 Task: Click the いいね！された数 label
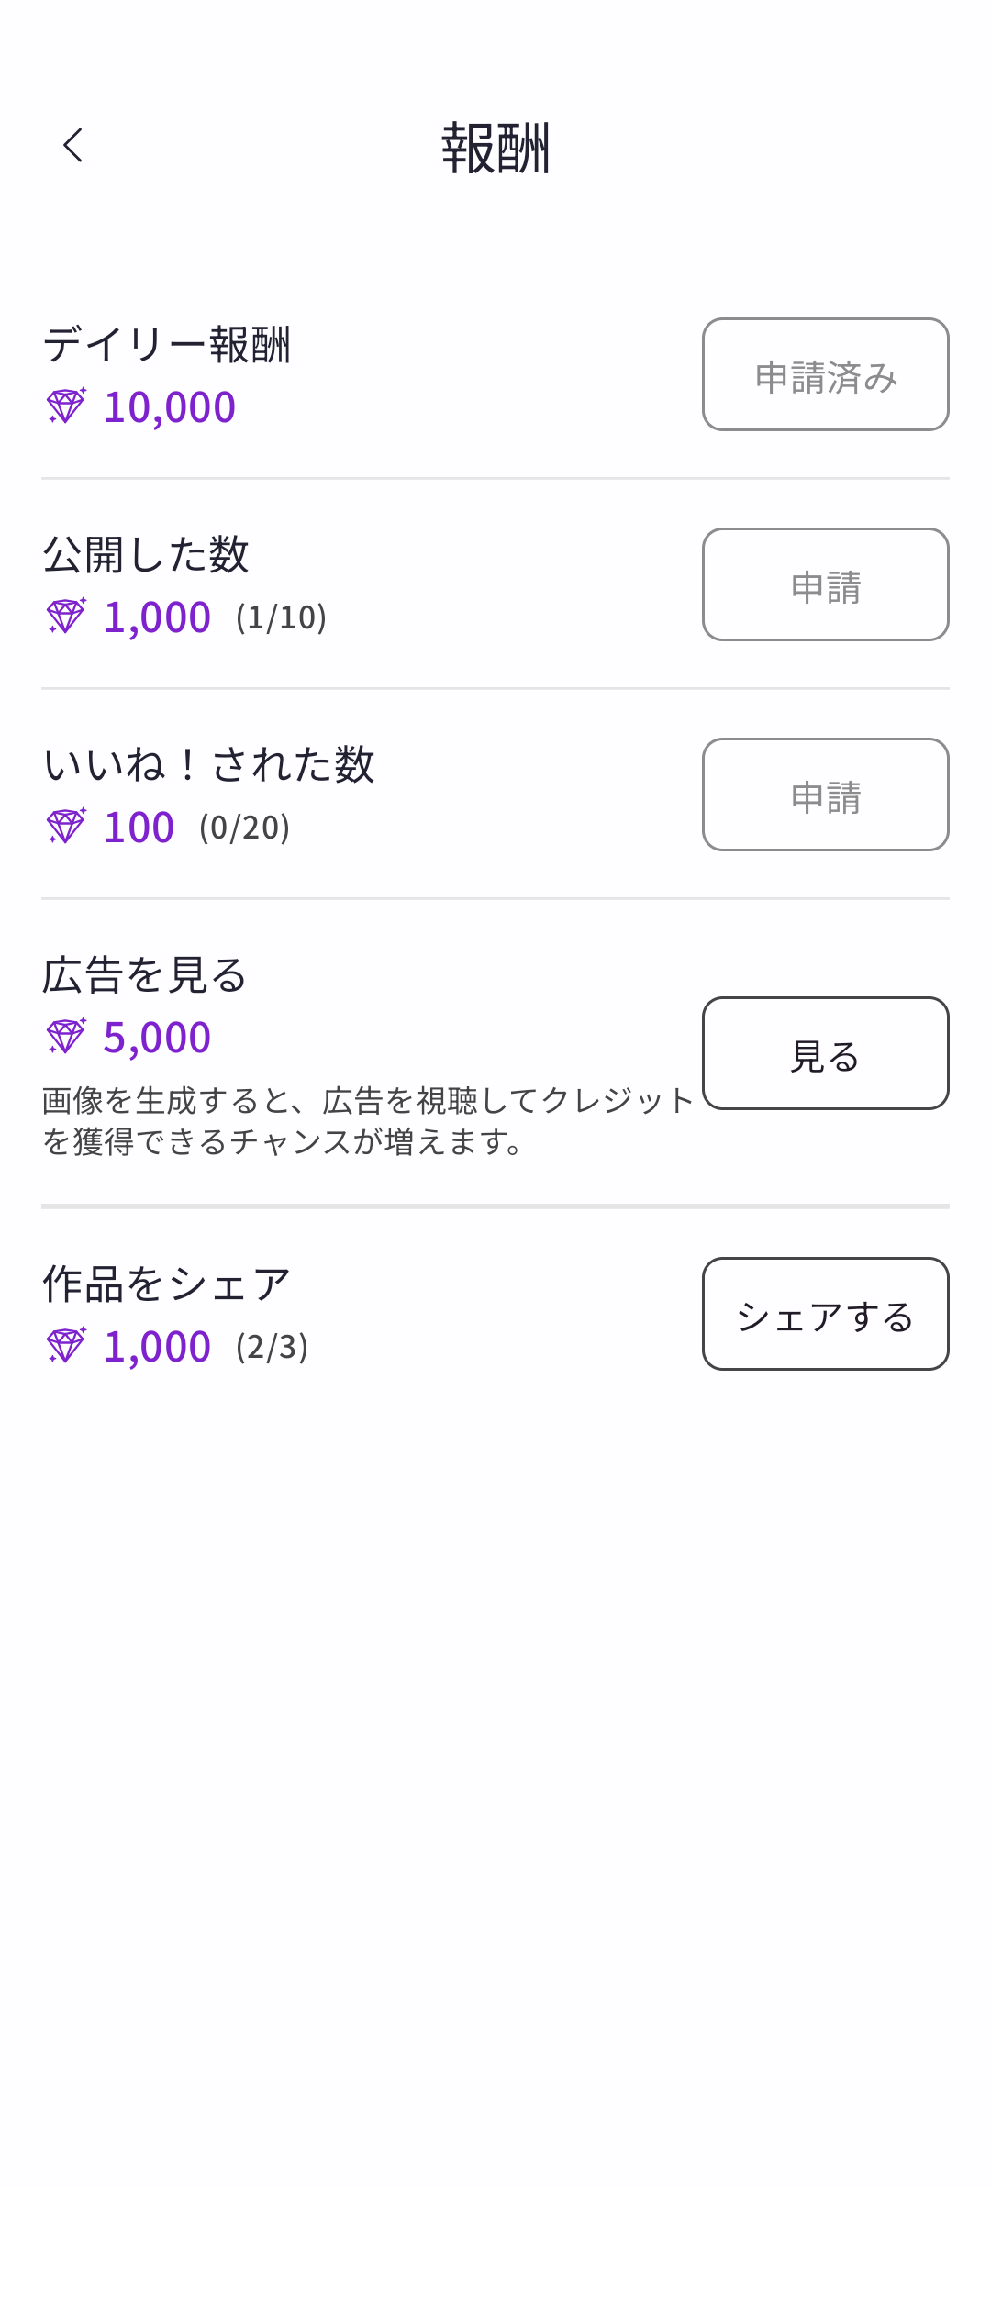point(209,765)
